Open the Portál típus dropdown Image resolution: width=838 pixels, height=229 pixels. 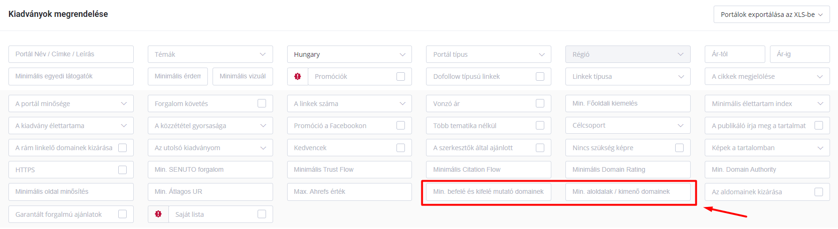click(488, 54)
